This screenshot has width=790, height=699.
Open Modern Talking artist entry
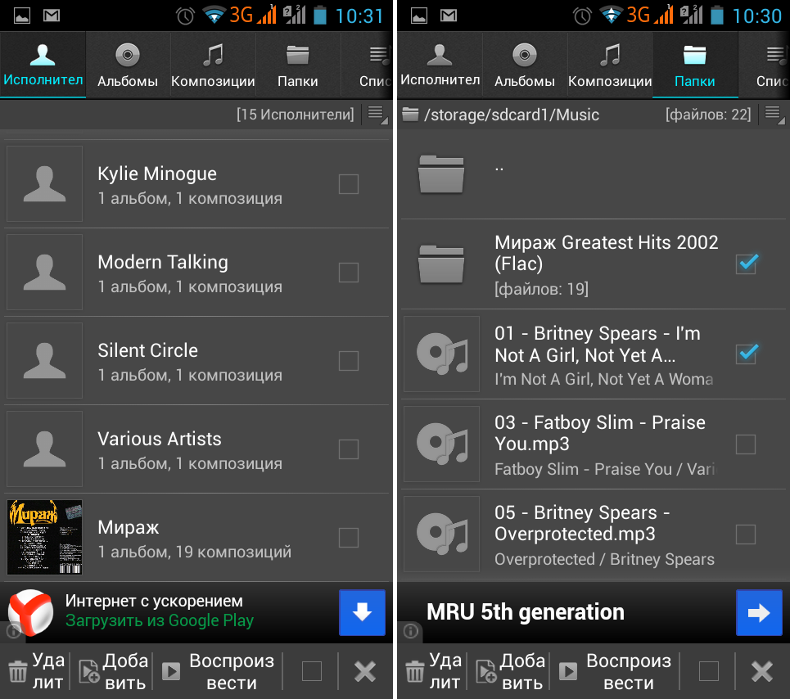(x=196, y=272)
